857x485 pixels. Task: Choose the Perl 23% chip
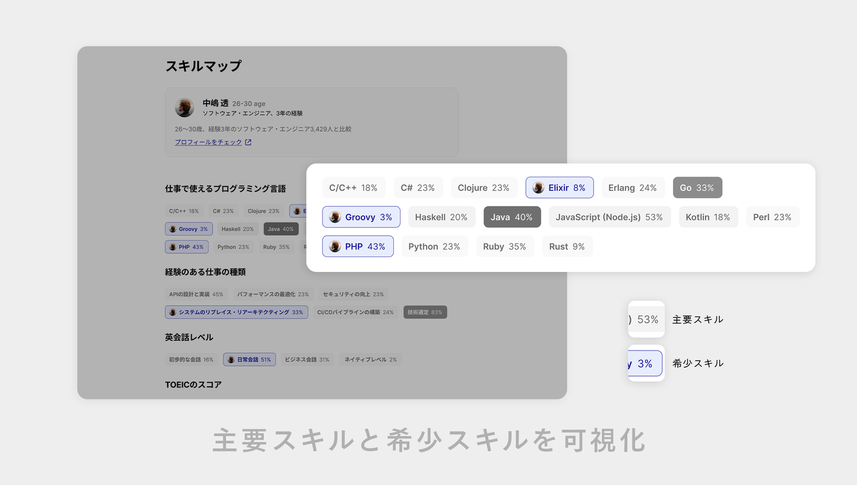tap(772, 217)
